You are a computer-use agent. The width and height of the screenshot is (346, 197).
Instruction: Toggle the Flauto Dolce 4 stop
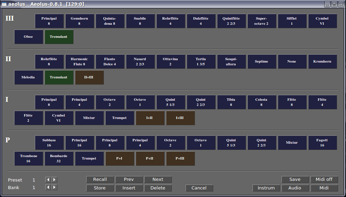pos(110,62)
